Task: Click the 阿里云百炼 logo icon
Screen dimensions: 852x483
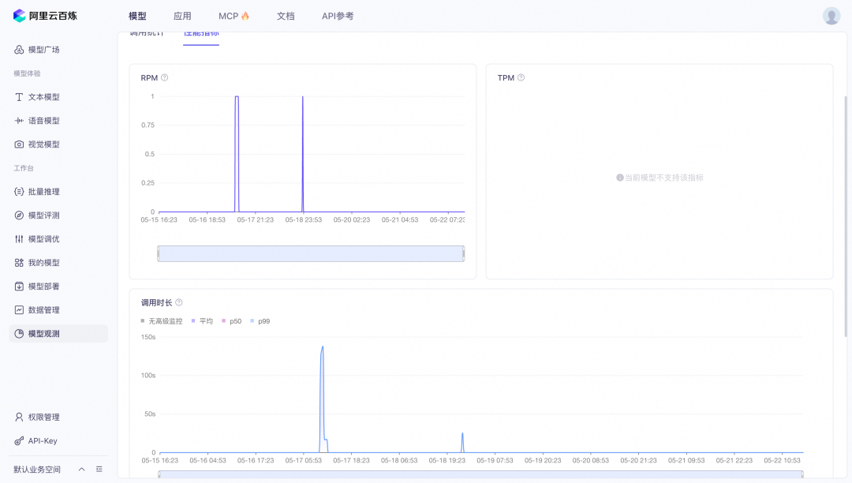Action: 20,16
